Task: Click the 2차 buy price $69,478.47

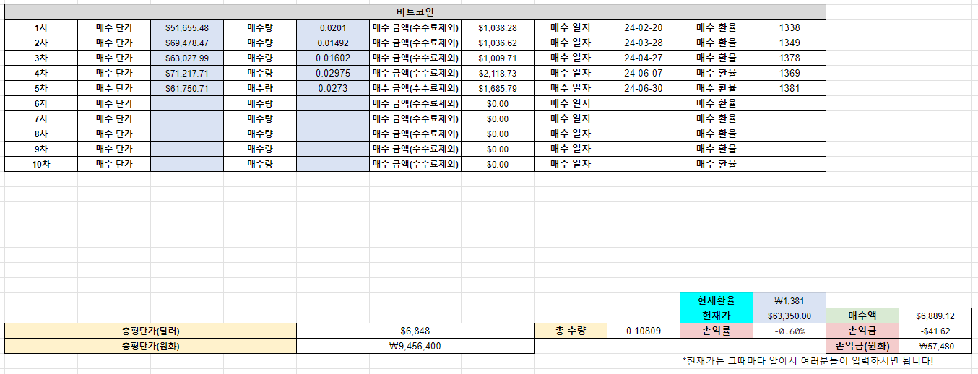Action: pyautogui.click(x=187, y=43)
